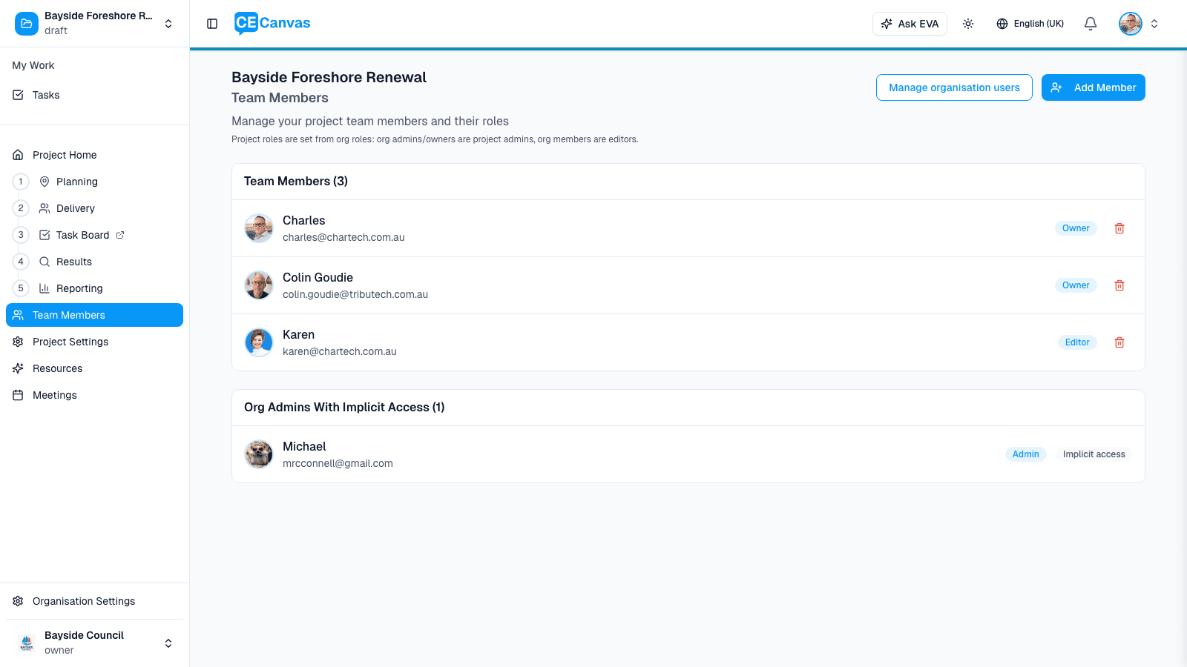Collapse the sidebar with the panel icon
This screenshot has height=667, width=1187.
(x=212, y=23)
